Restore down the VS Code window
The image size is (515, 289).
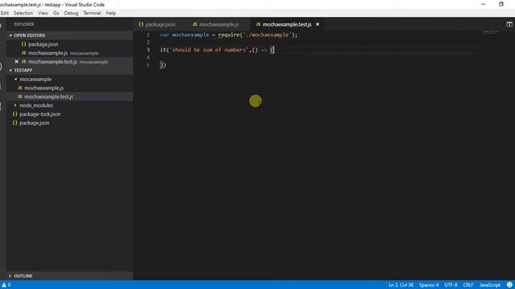click(501, 4)
